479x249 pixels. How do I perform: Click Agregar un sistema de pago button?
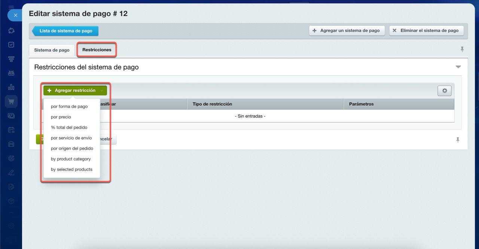(x=347, y=31)
